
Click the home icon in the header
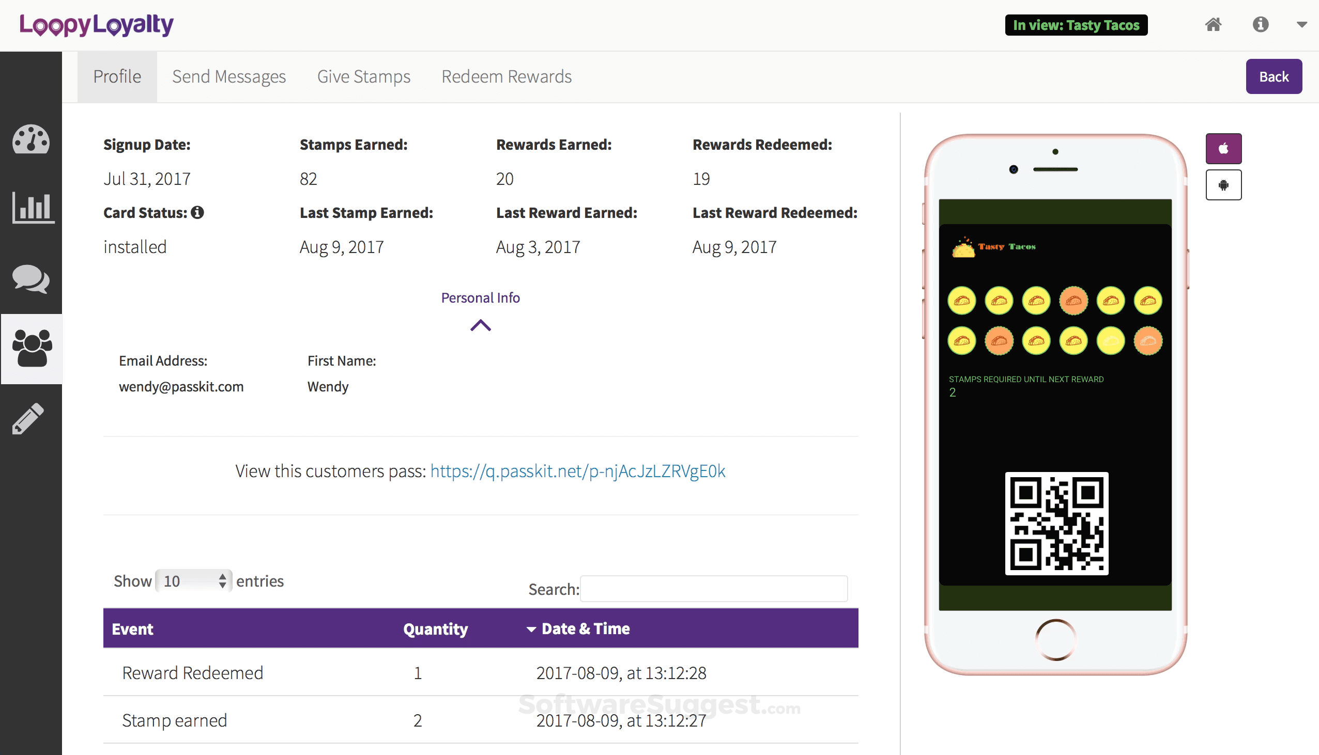pos(1213,24)
